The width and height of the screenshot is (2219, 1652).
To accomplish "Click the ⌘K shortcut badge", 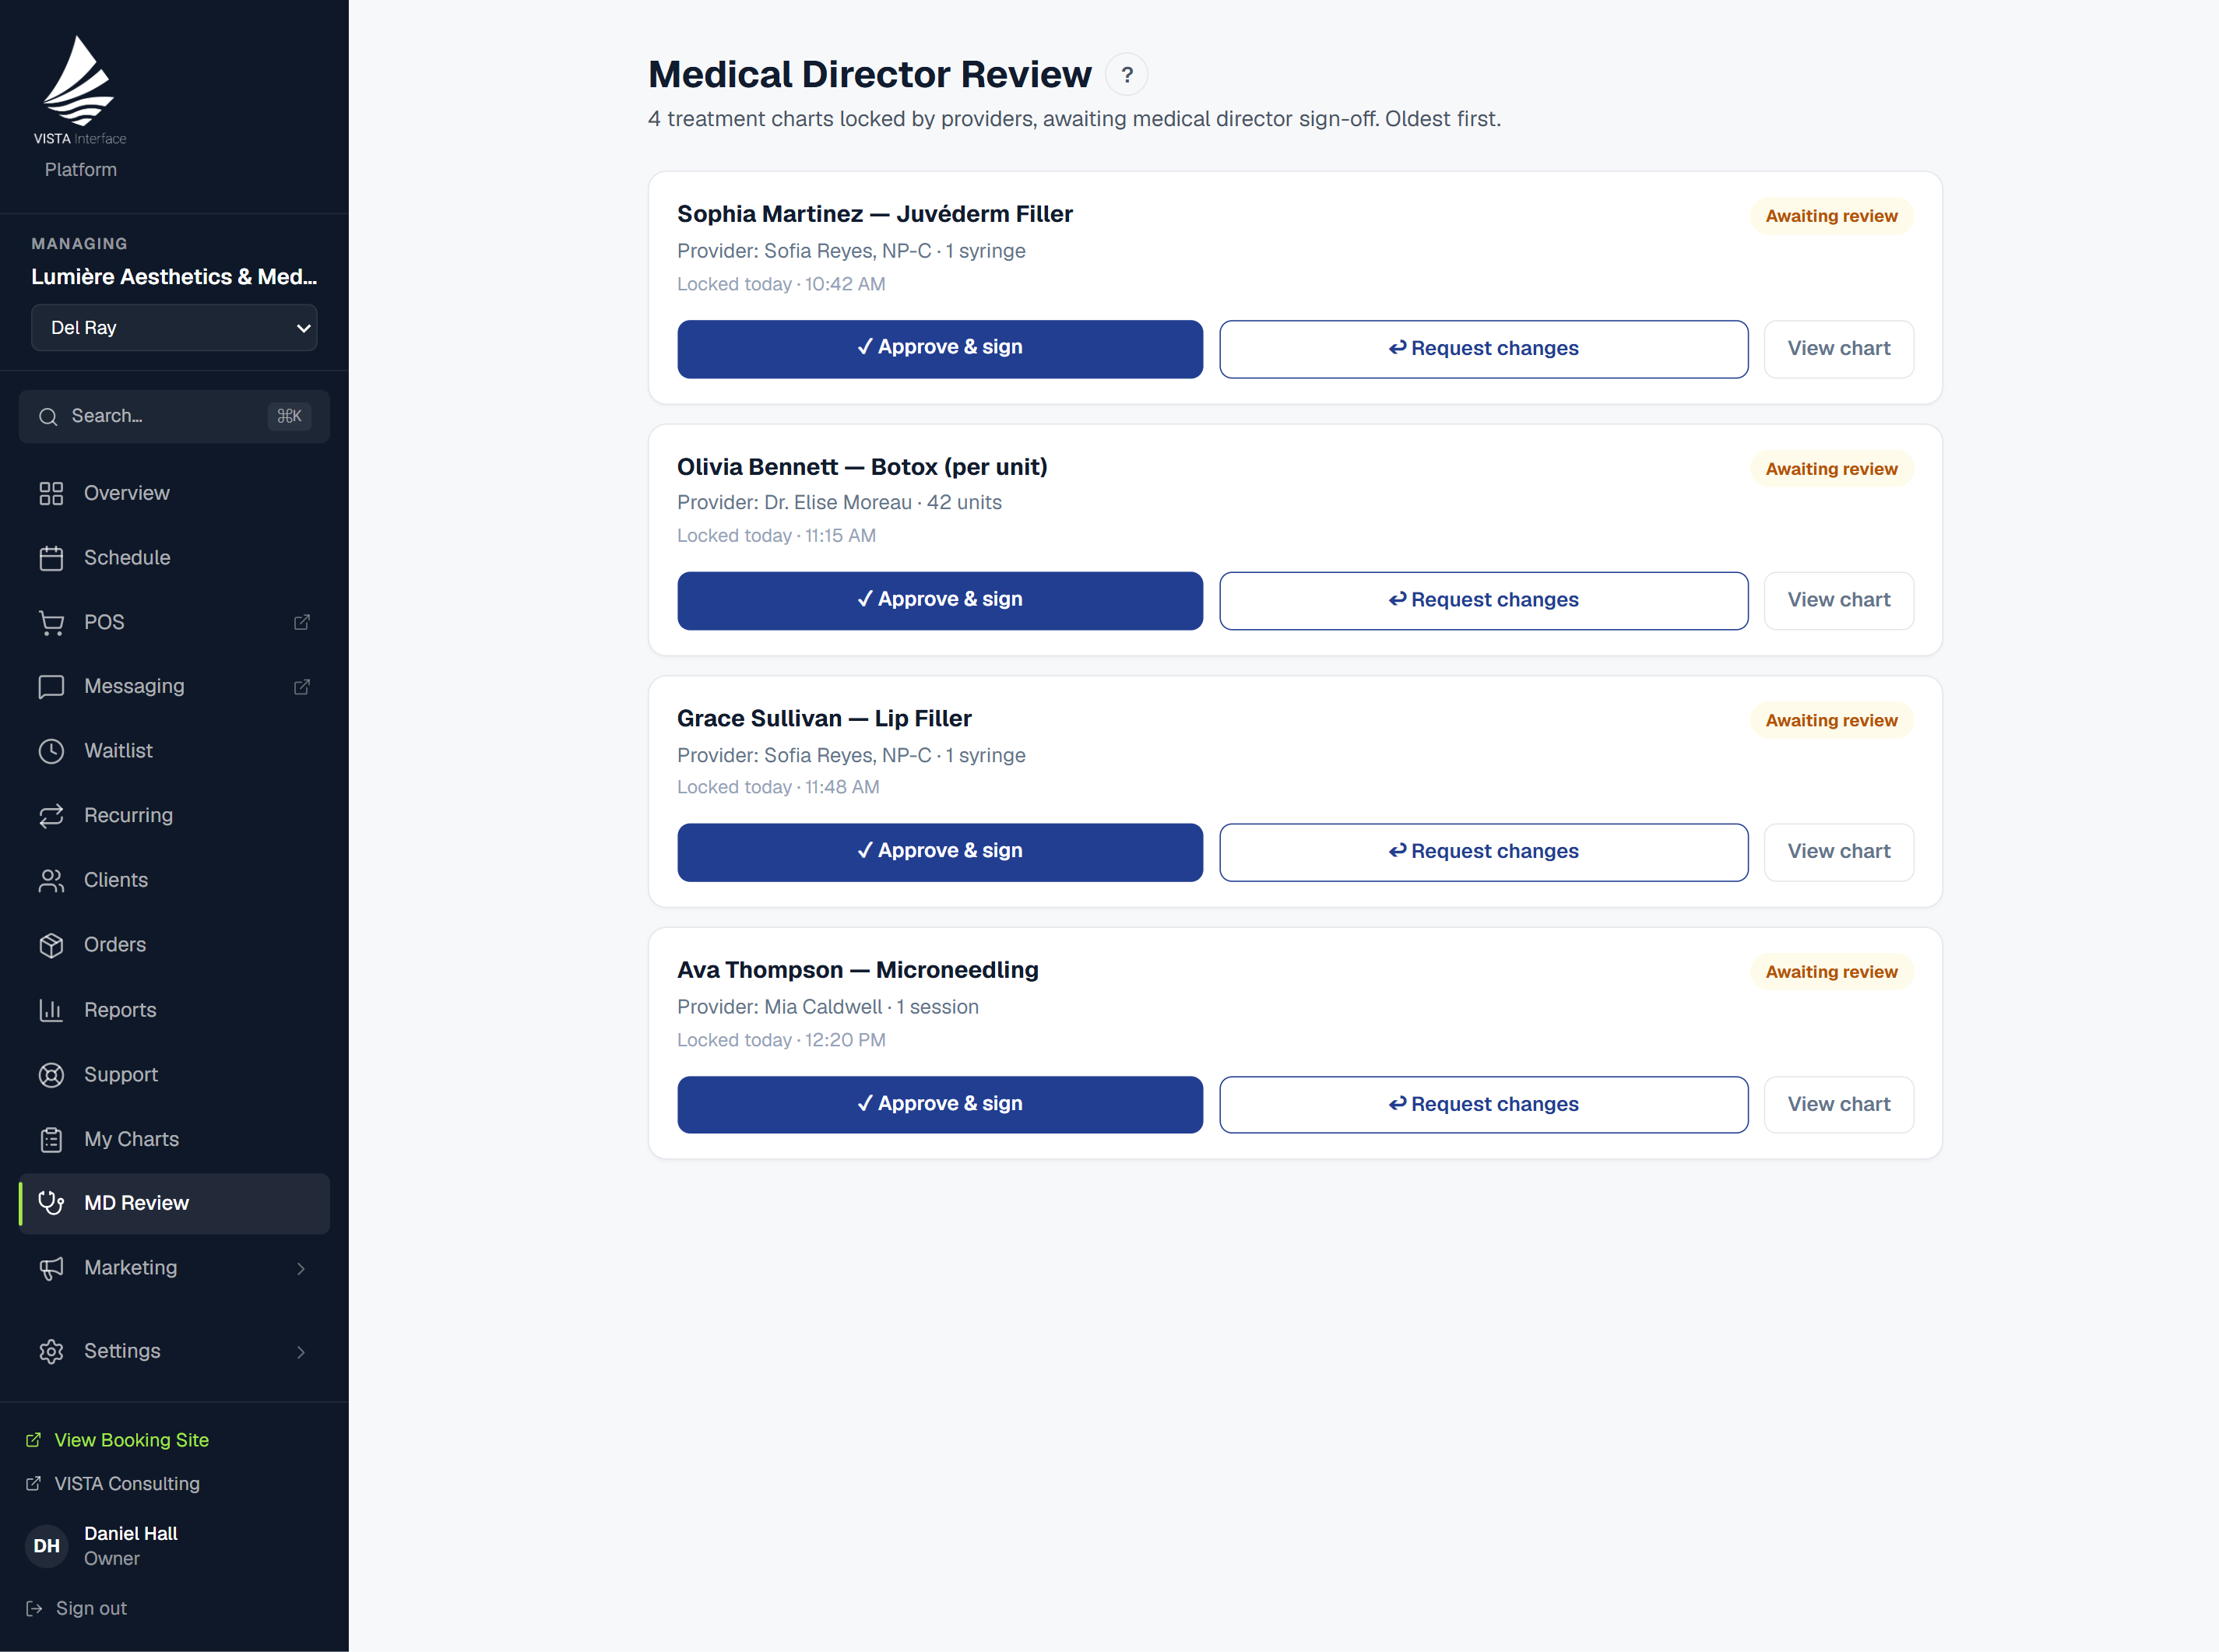I will tap(289, 416).
